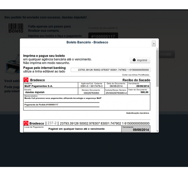Click the printer icon in imprimir button
The width and height of the screenshot is (188, 176).
click(134, 60)
